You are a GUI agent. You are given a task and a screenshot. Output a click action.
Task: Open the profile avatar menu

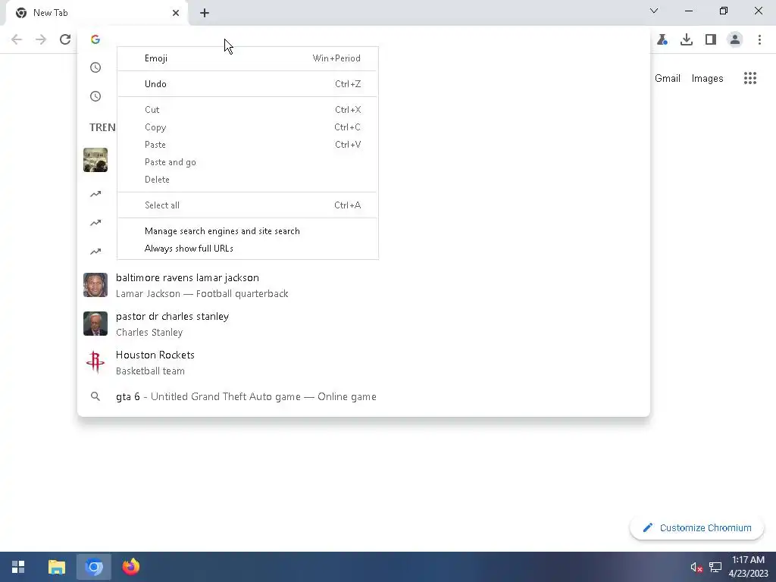pos(735,39)
